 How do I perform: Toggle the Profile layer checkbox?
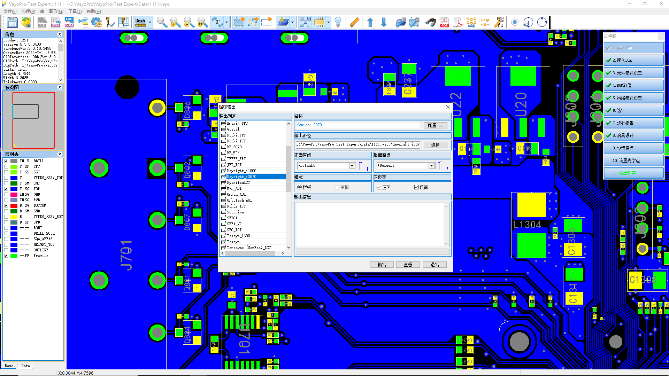(x=6, y=256)
